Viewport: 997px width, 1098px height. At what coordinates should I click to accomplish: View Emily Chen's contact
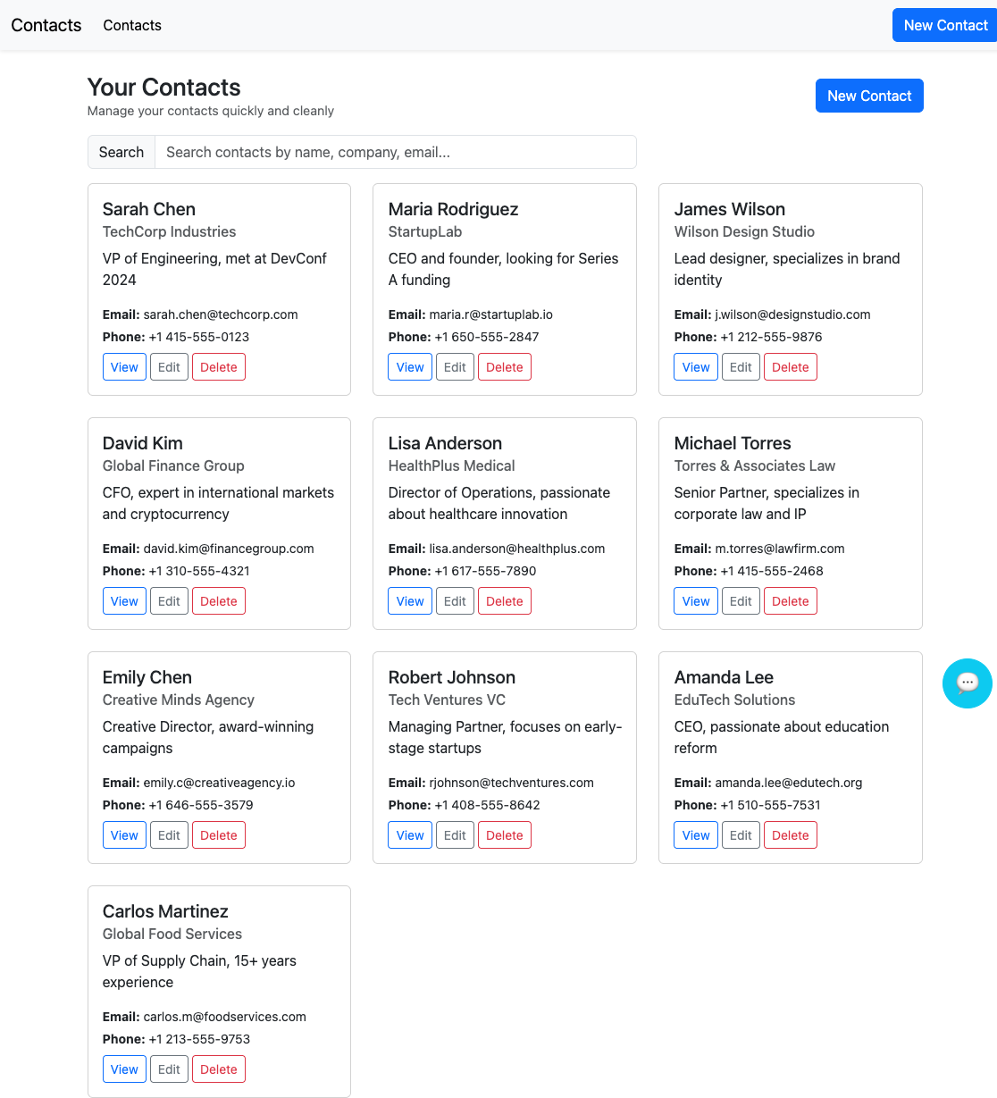(x=124, y=835)
